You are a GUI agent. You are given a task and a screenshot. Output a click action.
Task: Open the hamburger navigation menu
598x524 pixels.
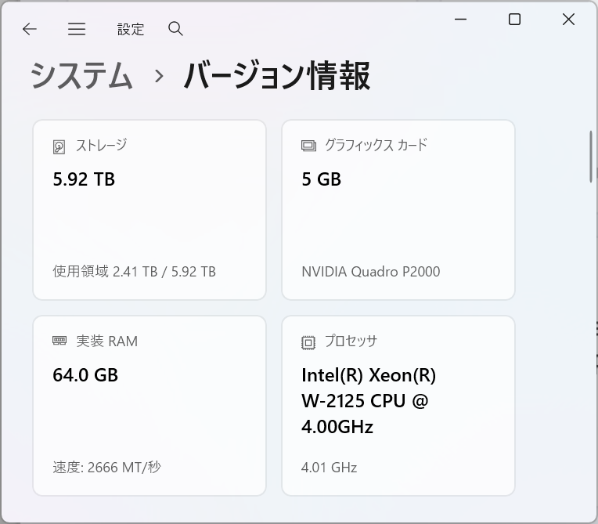77,29
